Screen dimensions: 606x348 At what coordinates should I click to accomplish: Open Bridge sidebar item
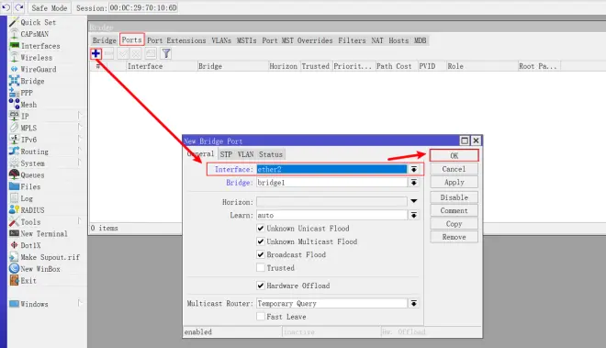click(x=32, y=81)
